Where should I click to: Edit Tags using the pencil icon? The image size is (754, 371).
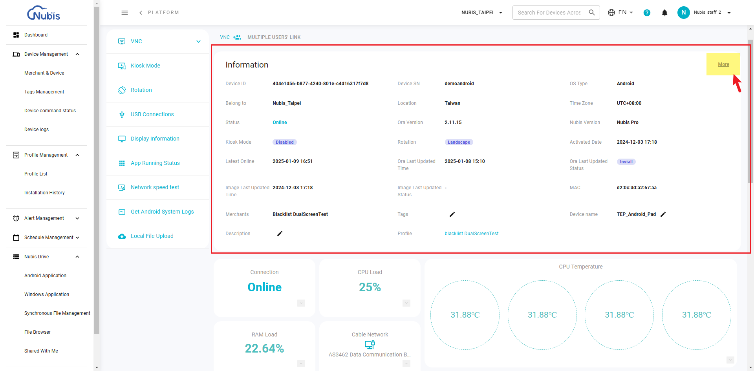point(452,214)
